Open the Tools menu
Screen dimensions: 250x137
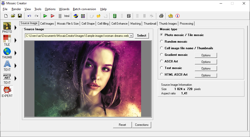click(x=38, y=9)
